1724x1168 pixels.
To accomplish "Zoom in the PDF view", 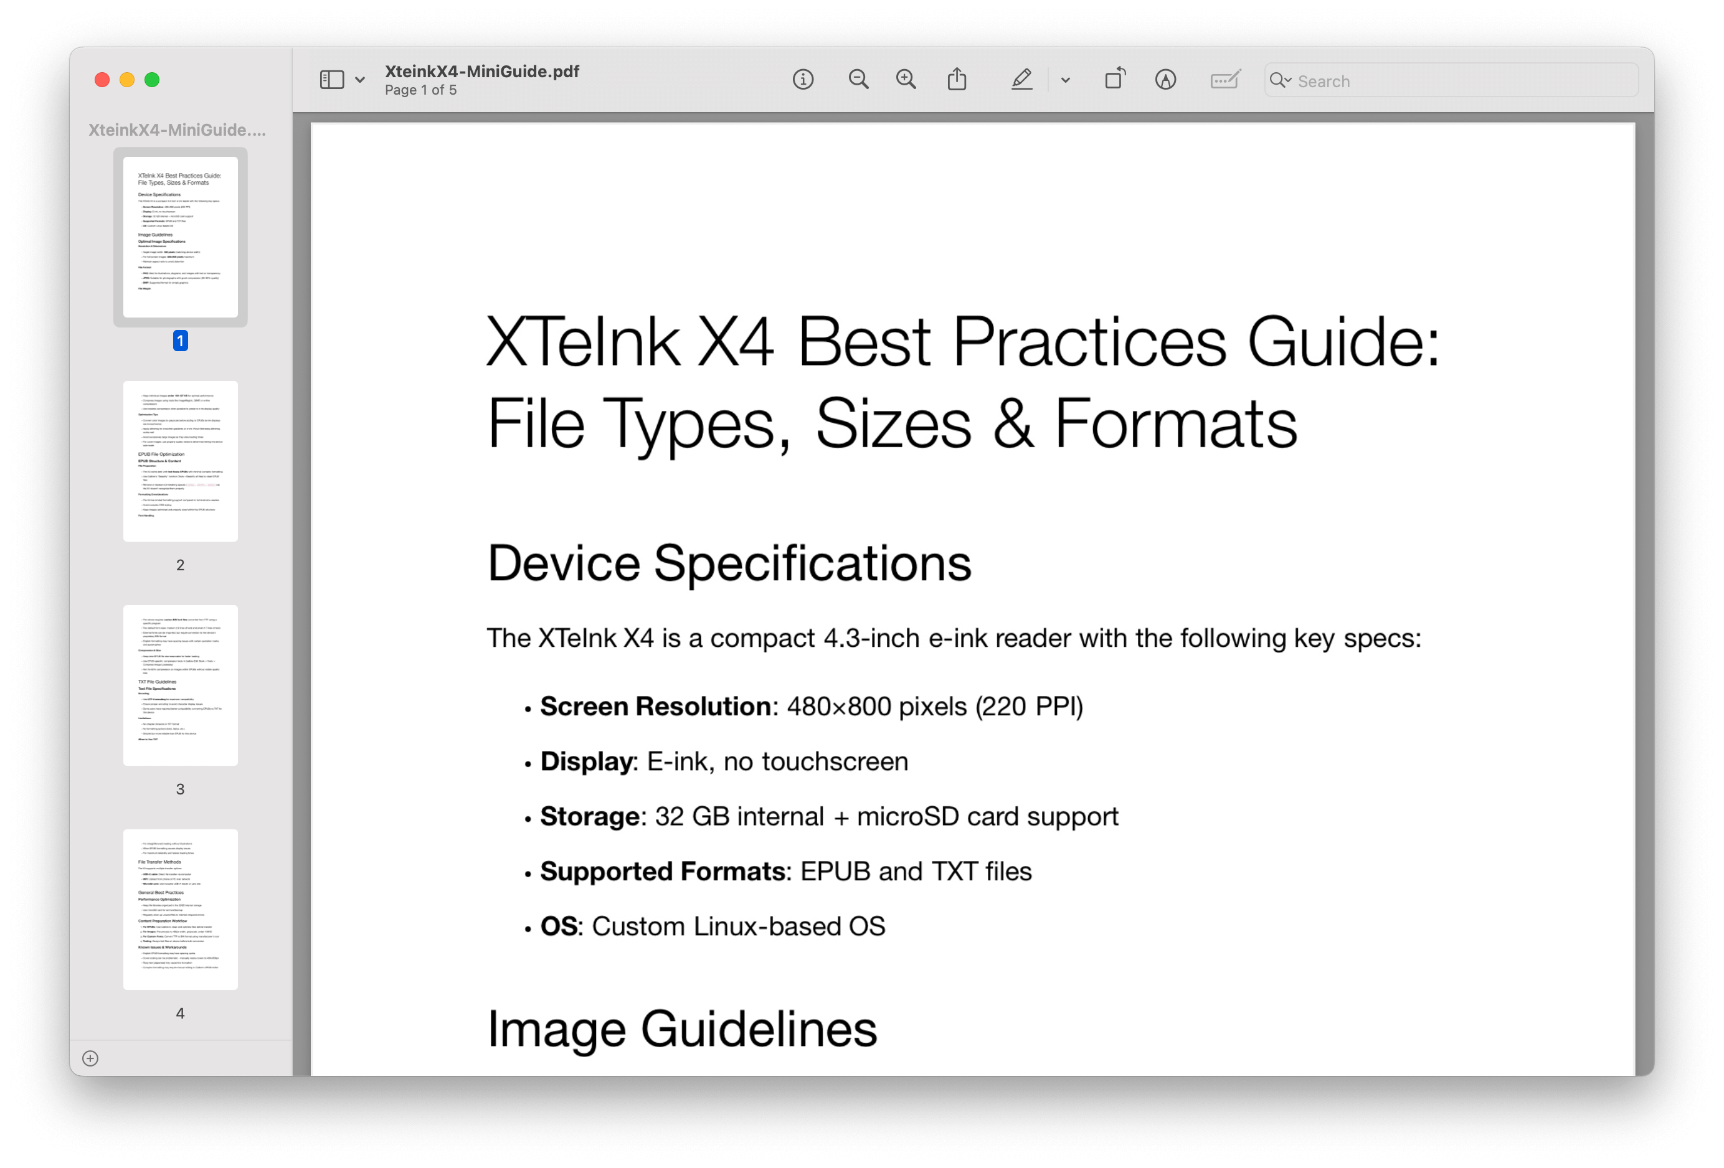I will (906, 79).
